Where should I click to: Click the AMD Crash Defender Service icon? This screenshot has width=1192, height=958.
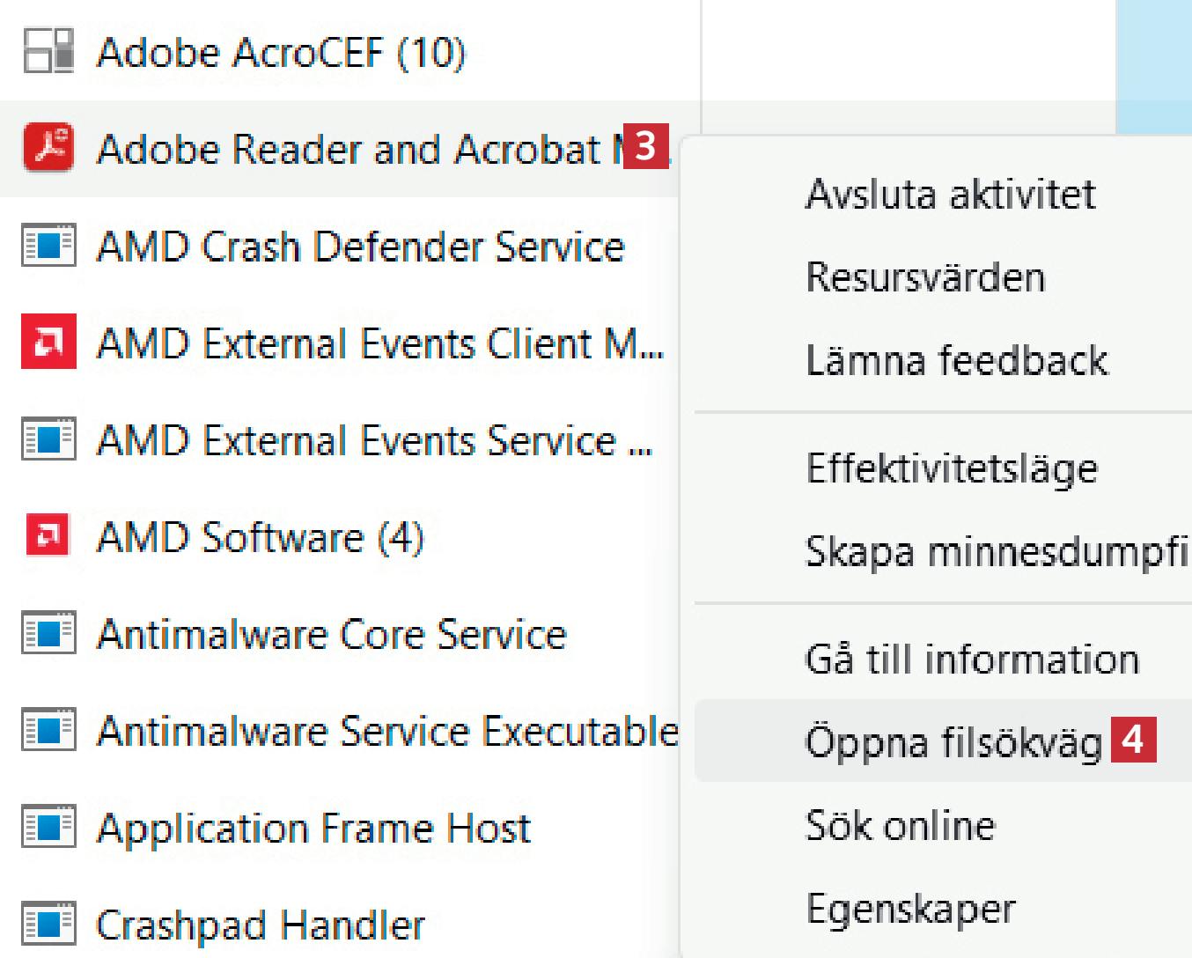[x=48, y=246]
